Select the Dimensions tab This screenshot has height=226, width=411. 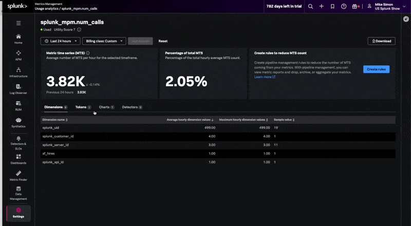tap(56, 107)
